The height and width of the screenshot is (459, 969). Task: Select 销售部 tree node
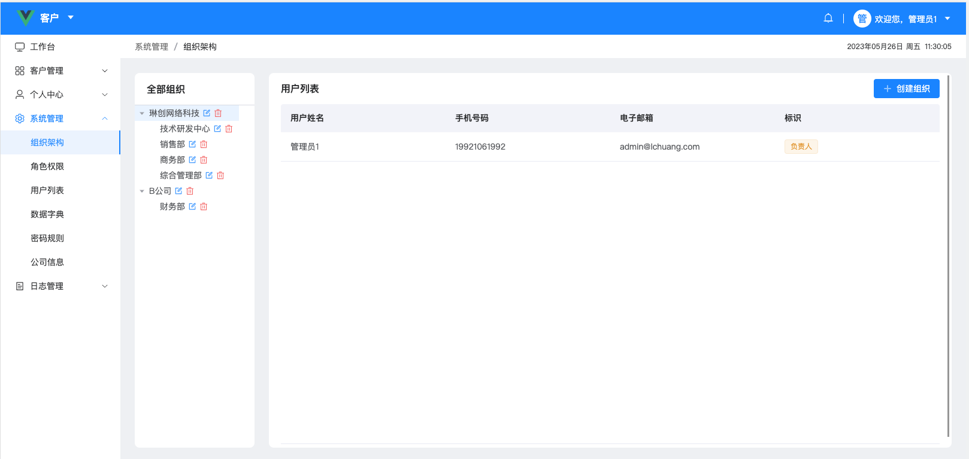coord(172,144)
